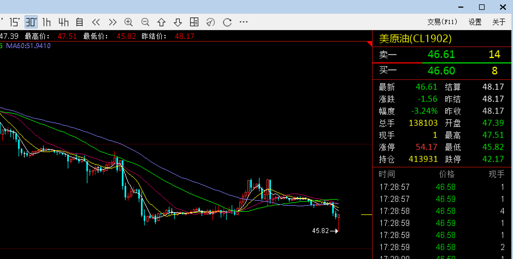Click the 买一 bid price 46.60
Image resolution: width=513 pixels, height=259 pixels.
coord(441,71)
